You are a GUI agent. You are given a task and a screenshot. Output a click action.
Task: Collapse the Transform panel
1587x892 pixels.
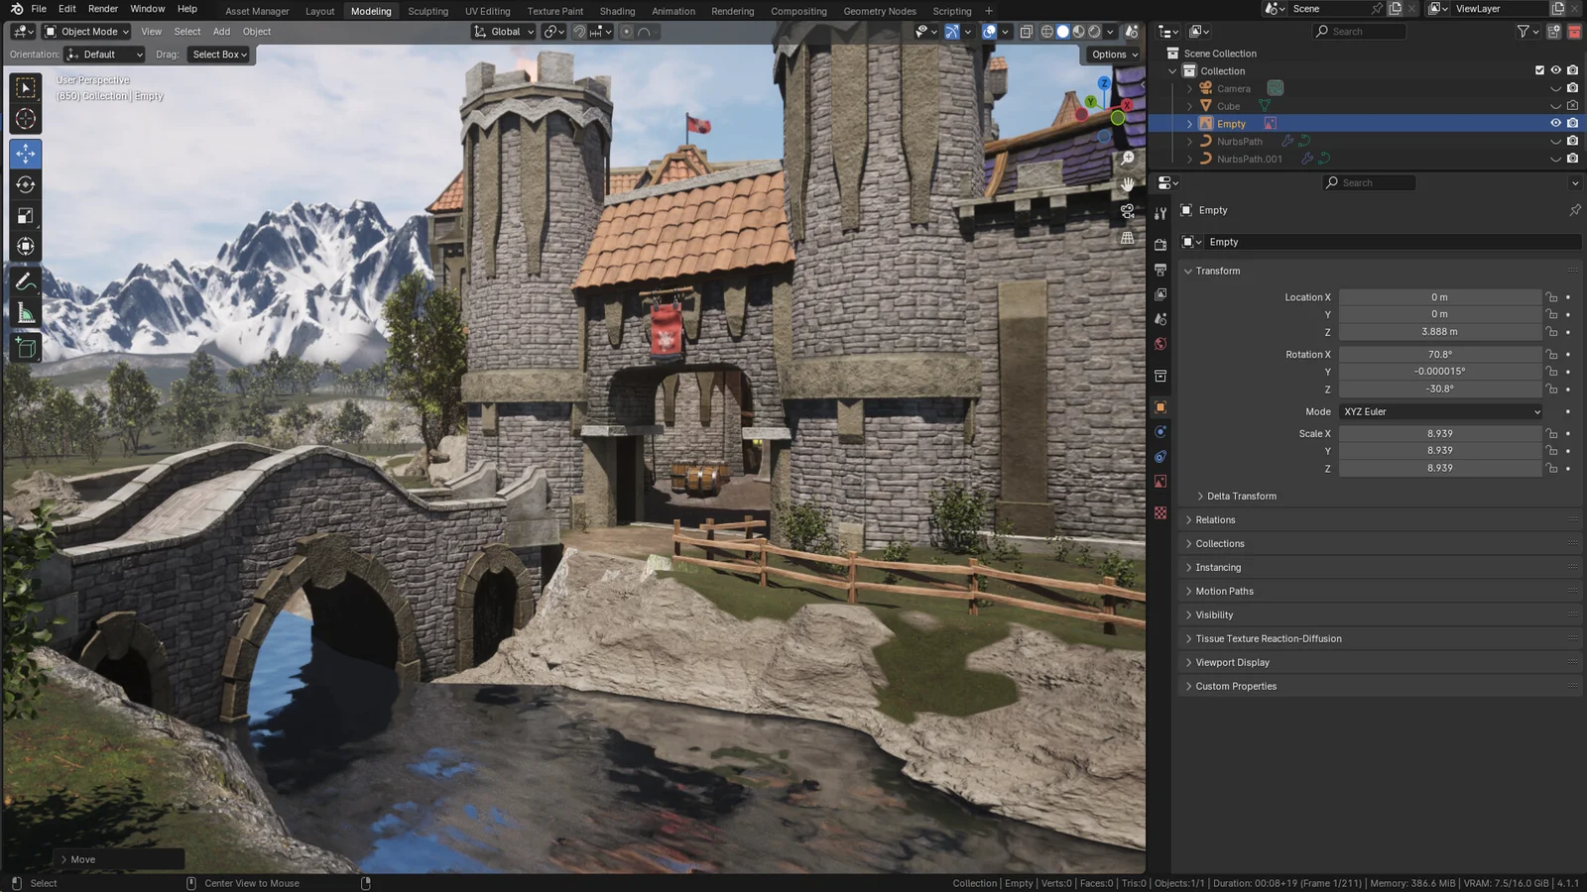coord(1215,271)
